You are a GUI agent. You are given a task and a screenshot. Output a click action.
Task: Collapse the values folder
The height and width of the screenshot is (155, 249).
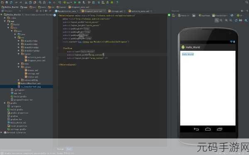pyautogui.click(x=19, y=67)
